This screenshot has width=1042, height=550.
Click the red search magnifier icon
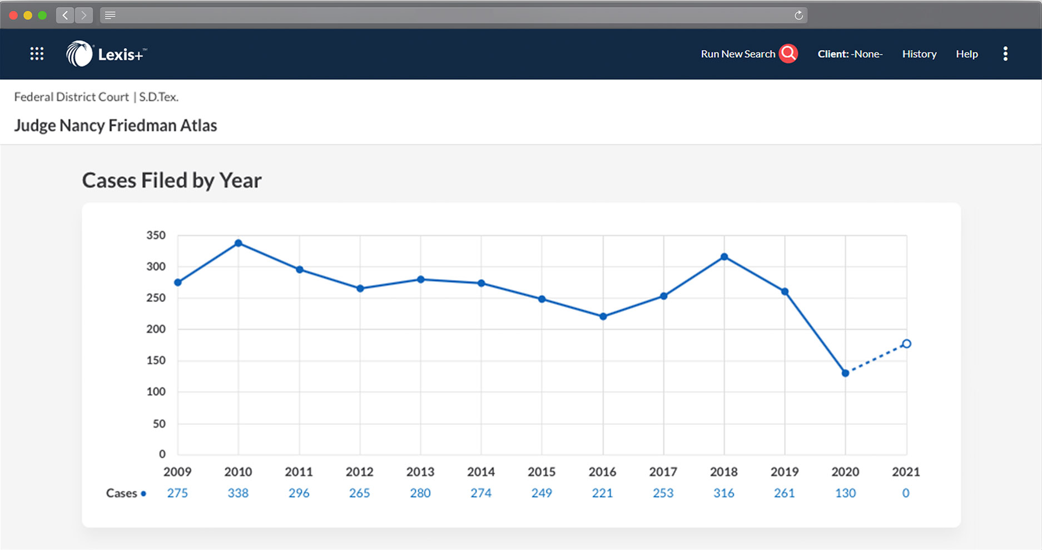(788, 53)
